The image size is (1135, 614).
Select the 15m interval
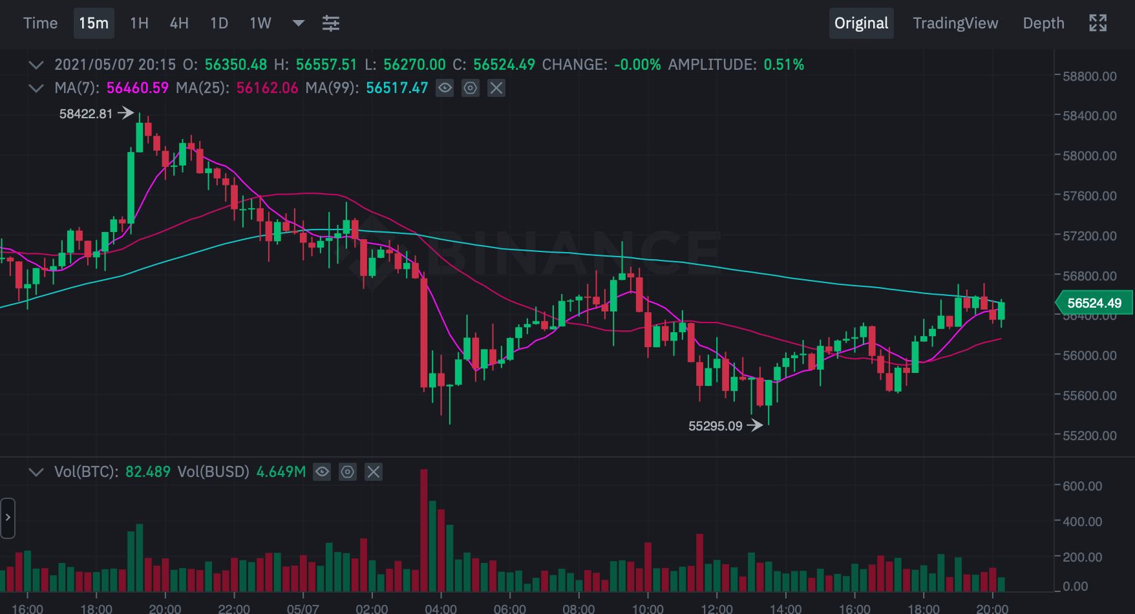(x=94, y=23)
